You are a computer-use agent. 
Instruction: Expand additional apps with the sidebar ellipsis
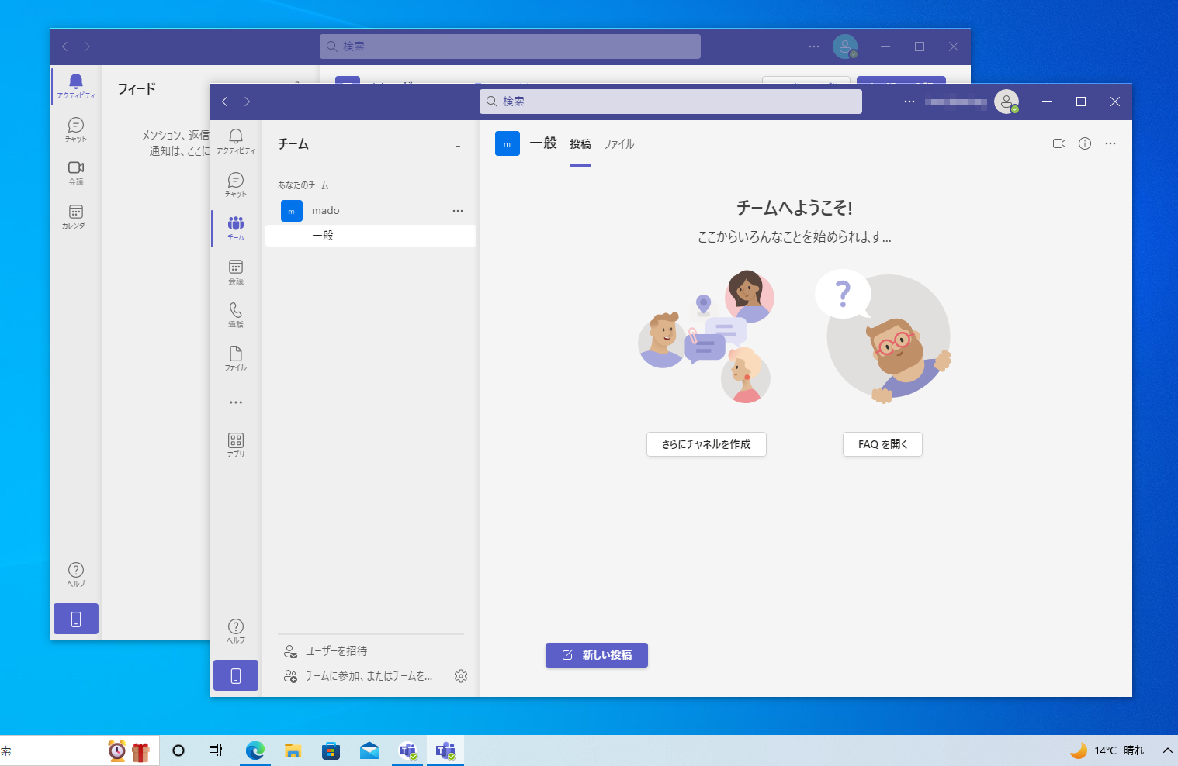pos(235,402)
